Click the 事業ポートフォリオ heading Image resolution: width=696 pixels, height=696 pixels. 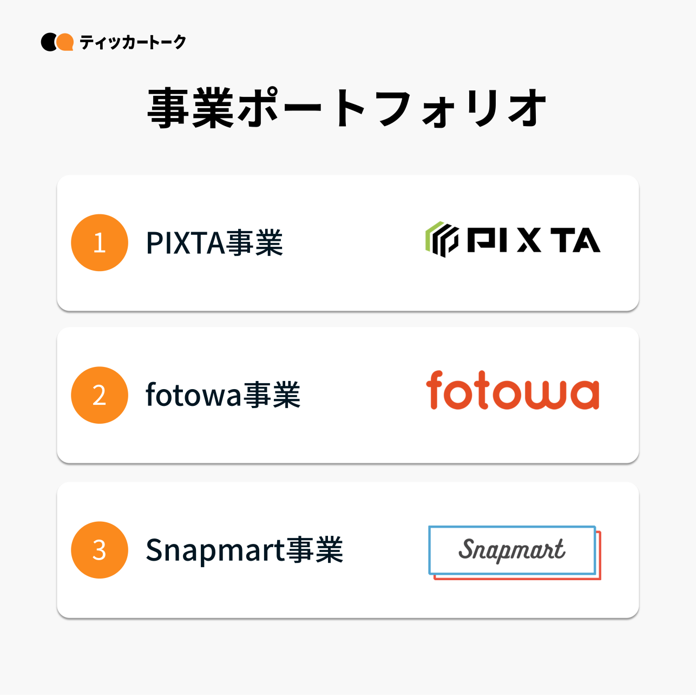point(347,108)
